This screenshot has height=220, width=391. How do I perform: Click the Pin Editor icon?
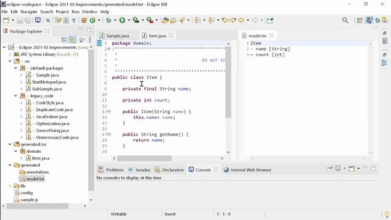270,20
